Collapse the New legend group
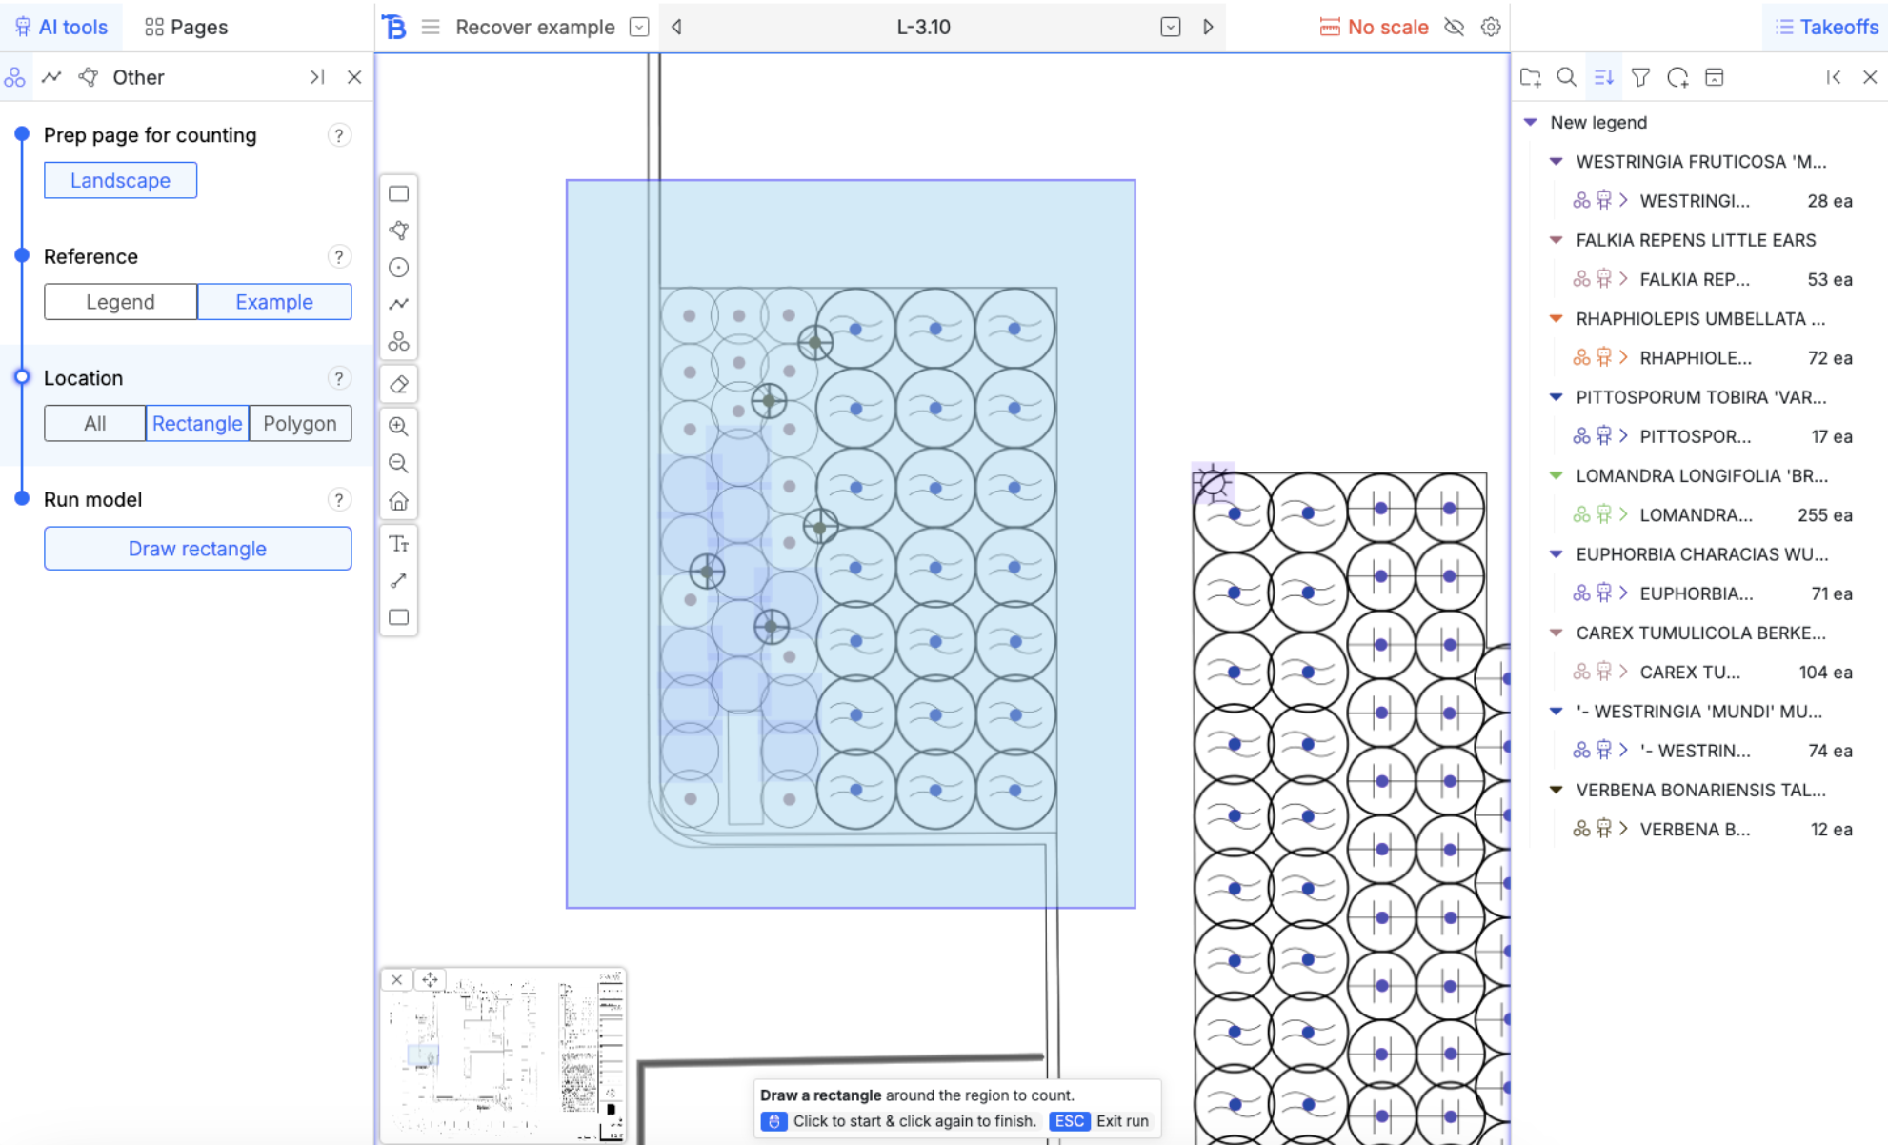This screenshot has height=1145, width=1888. pos(1530,122)
